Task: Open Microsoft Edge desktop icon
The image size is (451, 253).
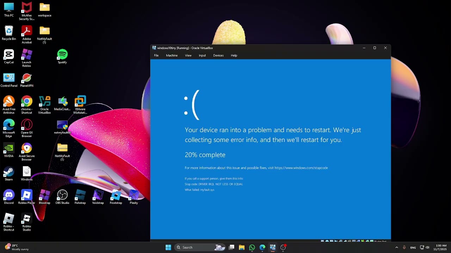Action: [x=9, y=128]
